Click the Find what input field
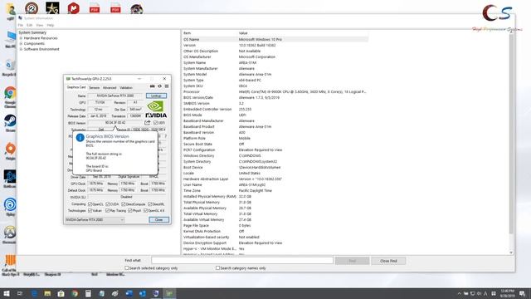The width and height of the screenshot is (531, 299). 242,260
